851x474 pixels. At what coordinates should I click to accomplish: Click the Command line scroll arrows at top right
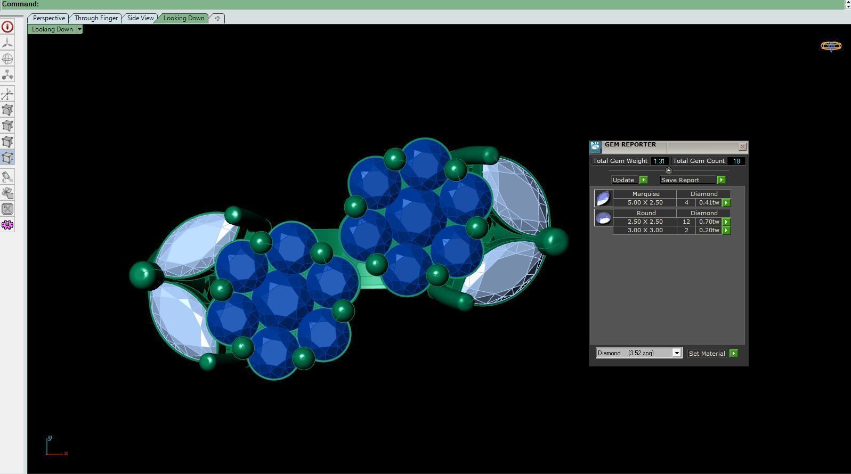pos(848,4)
